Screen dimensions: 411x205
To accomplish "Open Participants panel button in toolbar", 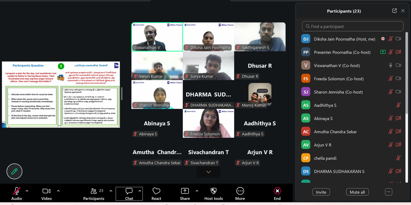I will [94, 194].
